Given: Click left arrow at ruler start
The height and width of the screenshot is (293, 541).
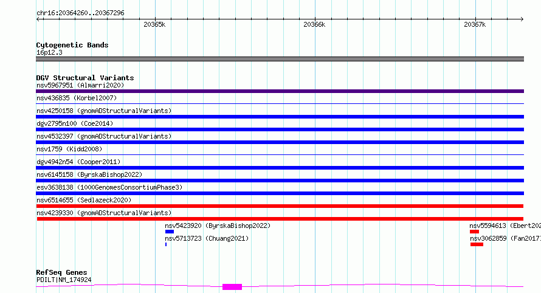Looking at the screenshot, I should [x=38, y=19].
